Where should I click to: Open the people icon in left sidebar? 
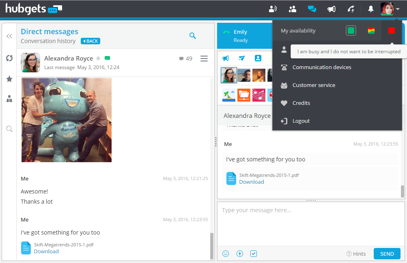9,99
